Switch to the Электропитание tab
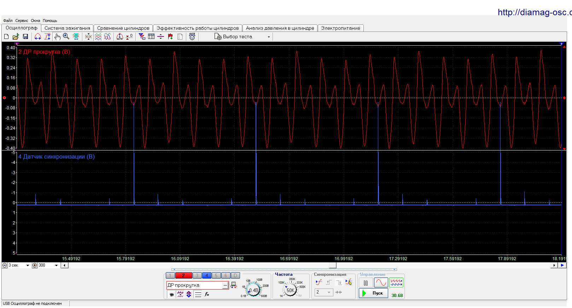The image size is (572, 308). pos(340,28)
